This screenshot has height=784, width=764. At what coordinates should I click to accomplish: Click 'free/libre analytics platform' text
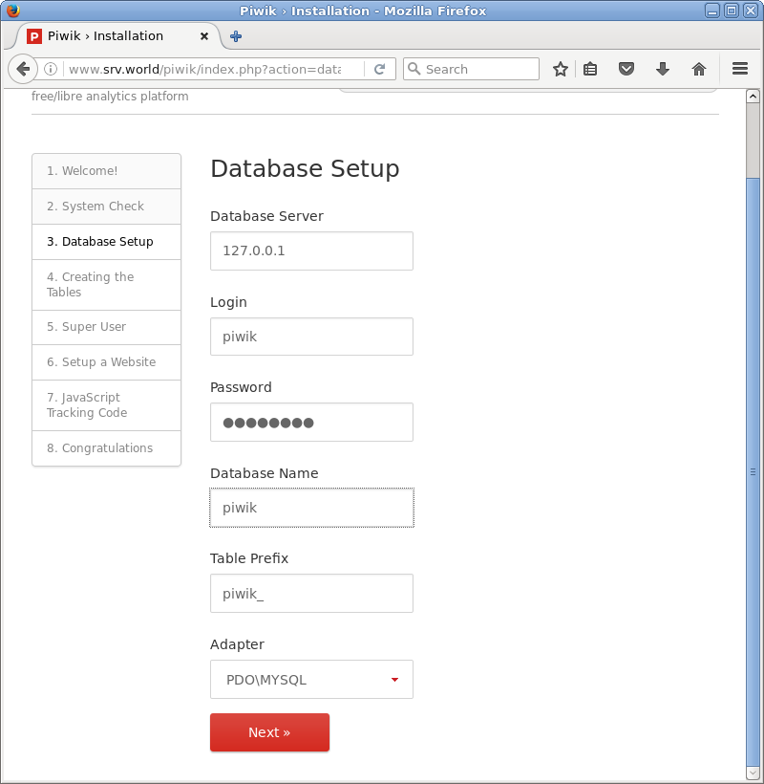[110, 96]
